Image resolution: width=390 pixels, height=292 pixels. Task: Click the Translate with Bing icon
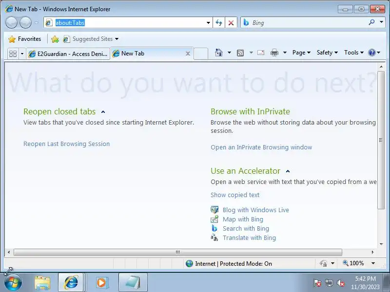(x=214, y=237)
